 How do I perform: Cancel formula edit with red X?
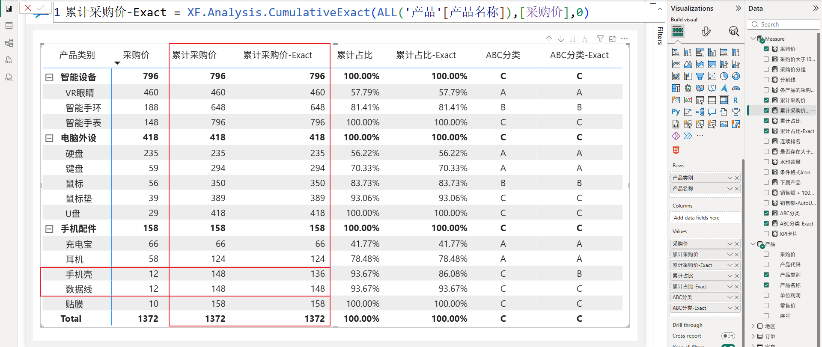[28, 8]
